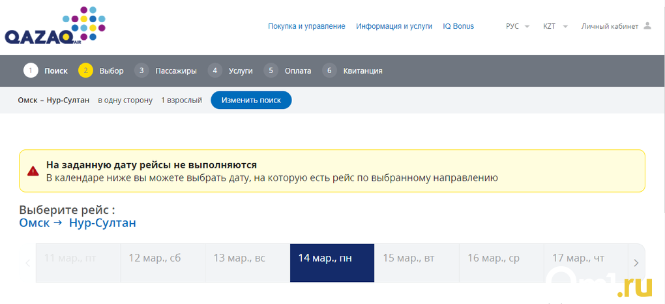Click the user profile icon

click(647, 25)
